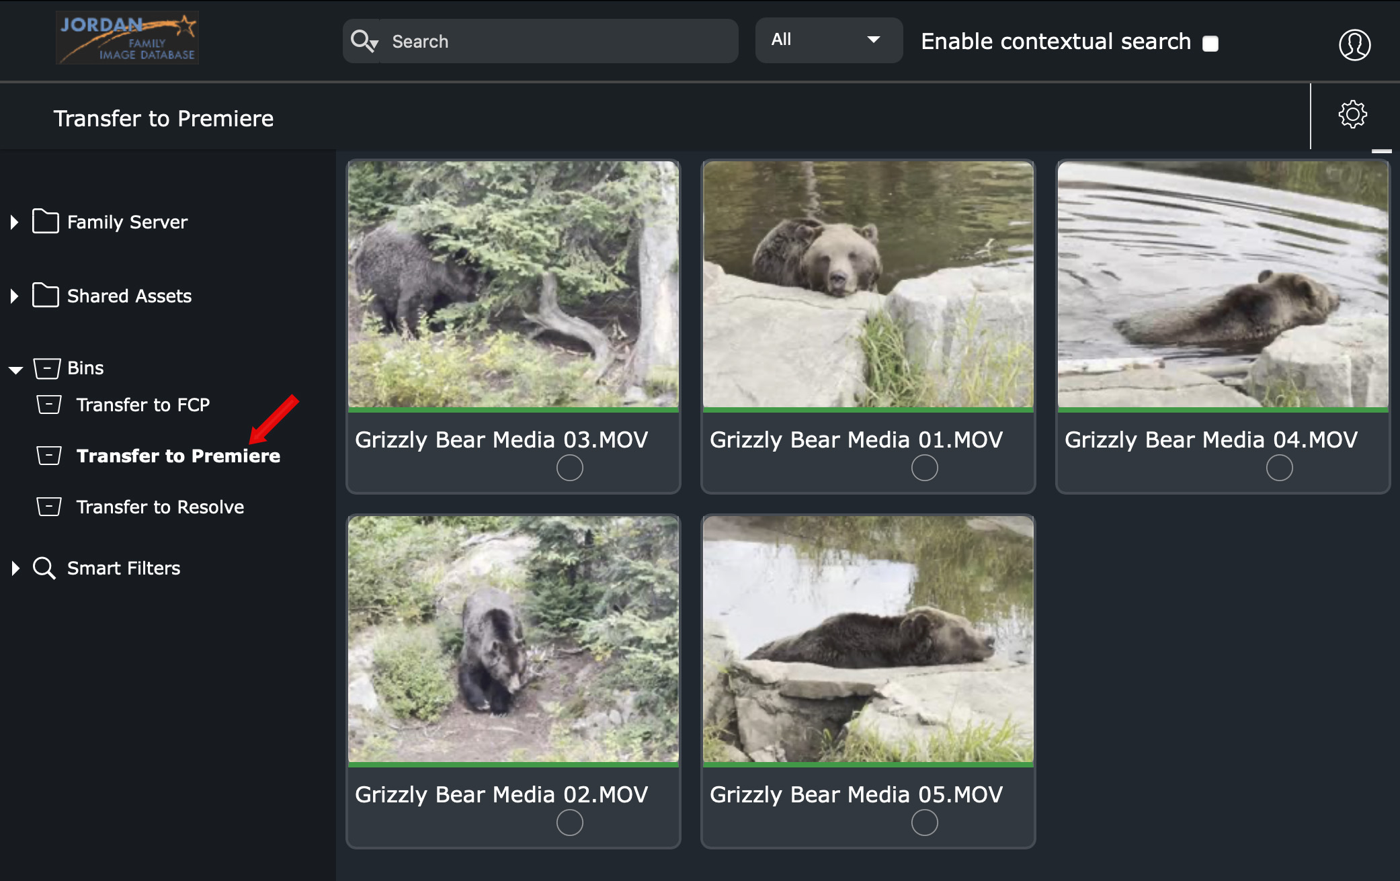Select the Transfer to Resolve bin label

point(160,507)
